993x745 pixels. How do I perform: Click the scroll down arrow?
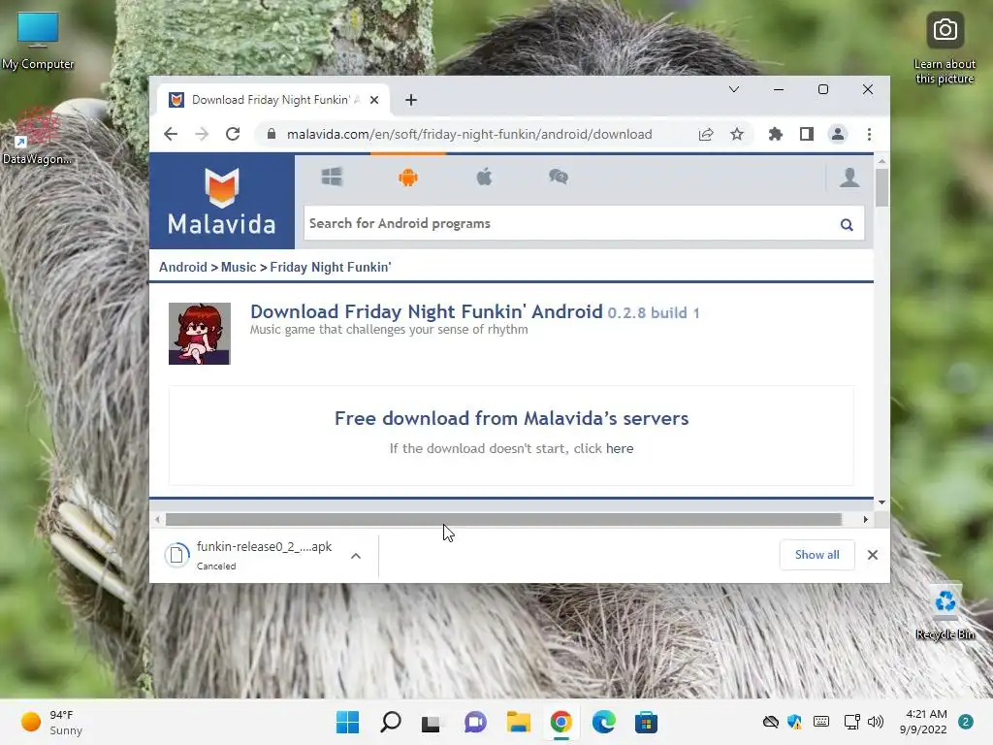[881, 502]
